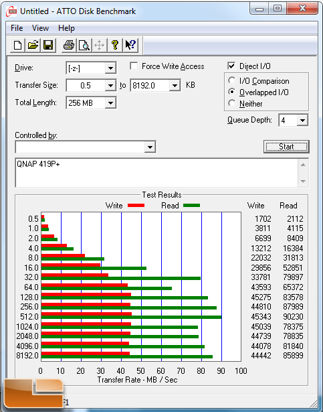This screenshot has height=412, width=323.
Task: Click the green Read legend swatch
Action: click(x=191, y=206)
